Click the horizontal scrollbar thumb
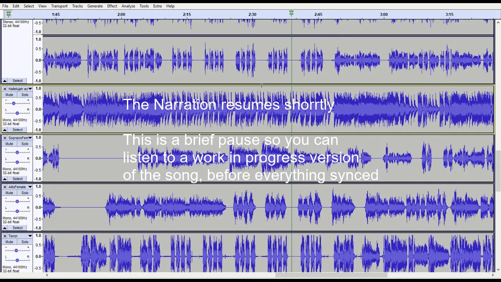The width and height of the screenshot is (501, 282). tap(331, 275)
